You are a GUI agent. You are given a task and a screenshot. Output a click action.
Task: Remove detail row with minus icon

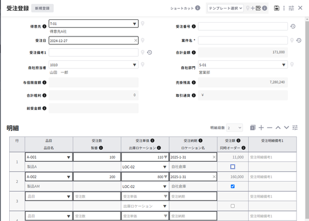point(270,128)
